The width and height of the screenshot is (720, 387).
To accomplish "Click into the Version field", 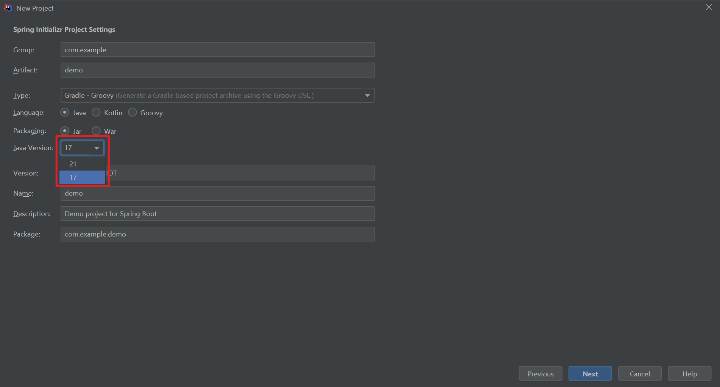I will [240, 173].
